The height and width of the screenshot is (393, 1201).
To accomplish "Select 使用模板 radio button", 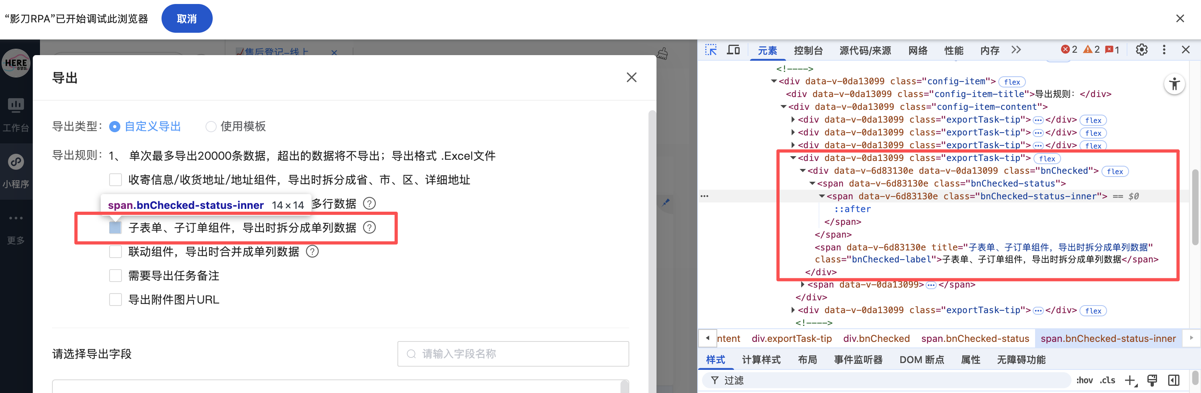I will tap(211, 127).
